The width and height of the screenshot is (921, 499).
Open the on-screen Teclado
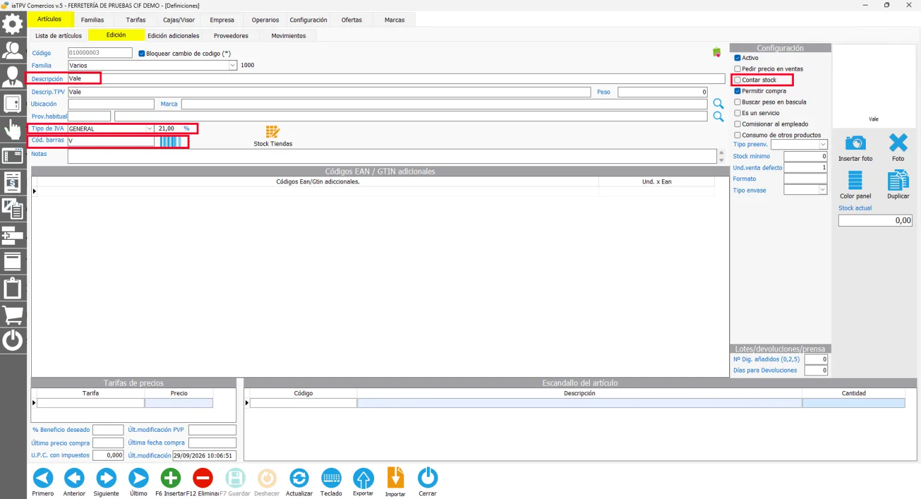click(331, 478)
